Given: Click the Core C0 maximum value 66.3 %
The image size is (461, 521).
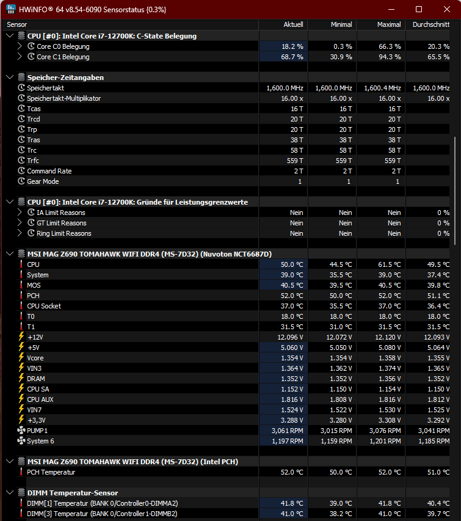Looking at the screenshot, I should click(390, 46).
